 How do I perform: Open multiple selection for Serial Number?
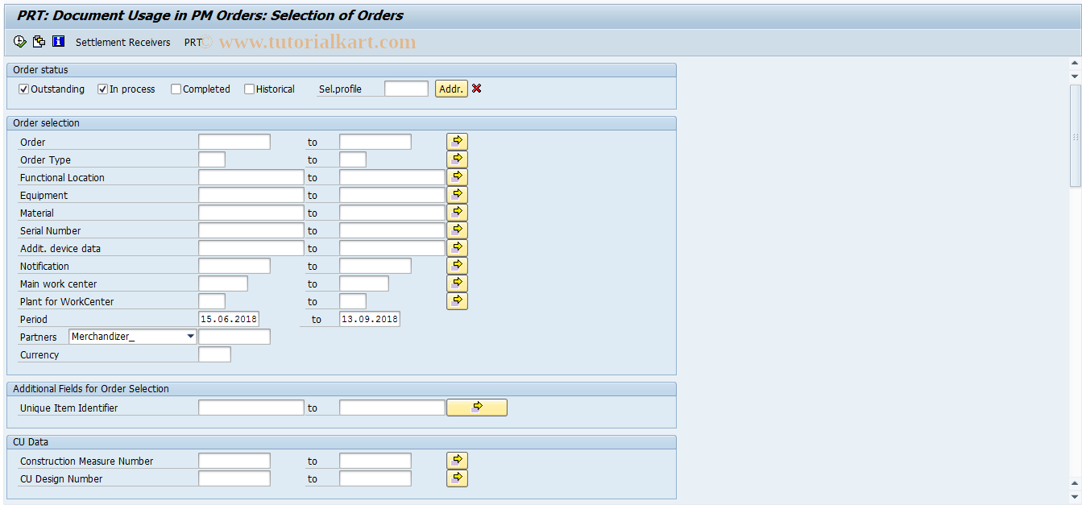coord(457,230)
